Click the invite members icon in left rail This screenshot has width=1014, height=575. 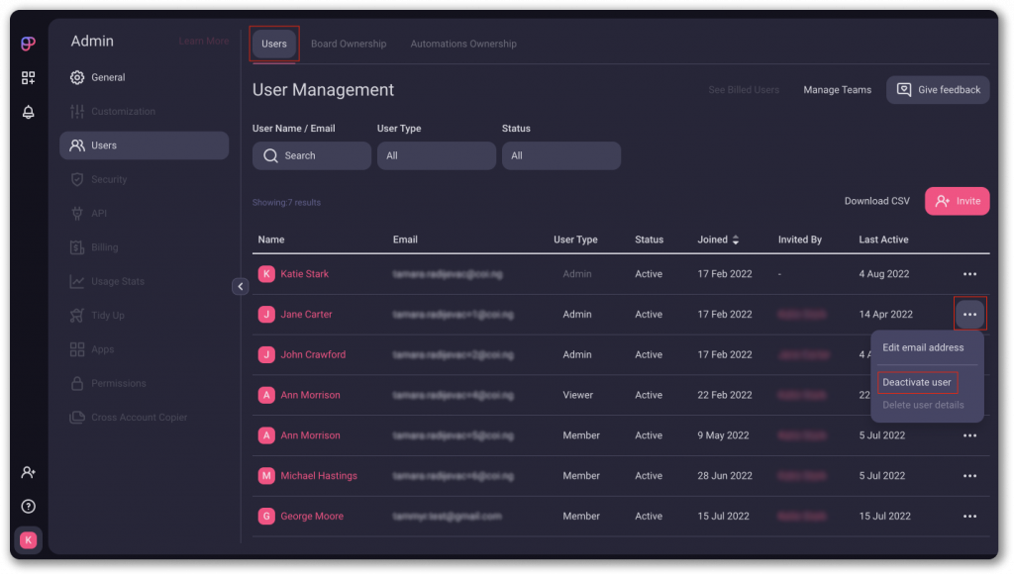[29, 472]
